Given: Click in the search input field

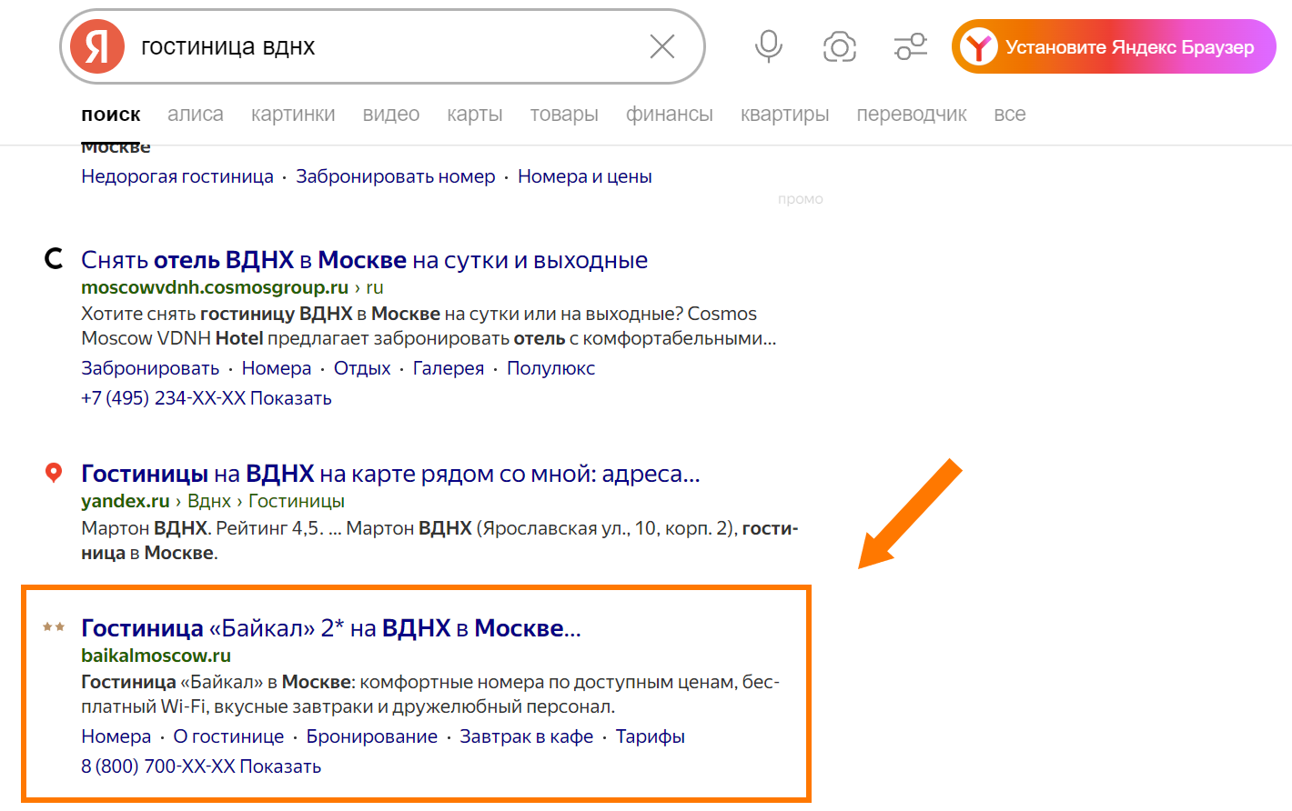Looking at the screenshot, I should (x=382, y=47).
